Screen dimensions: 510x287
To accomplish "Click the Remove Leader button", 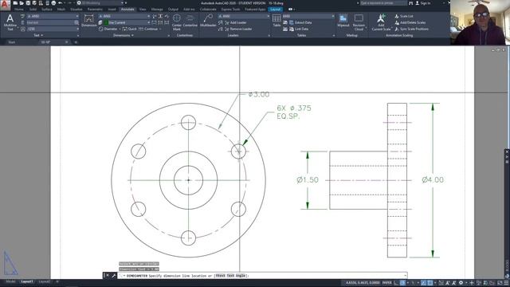I will 238,29.
